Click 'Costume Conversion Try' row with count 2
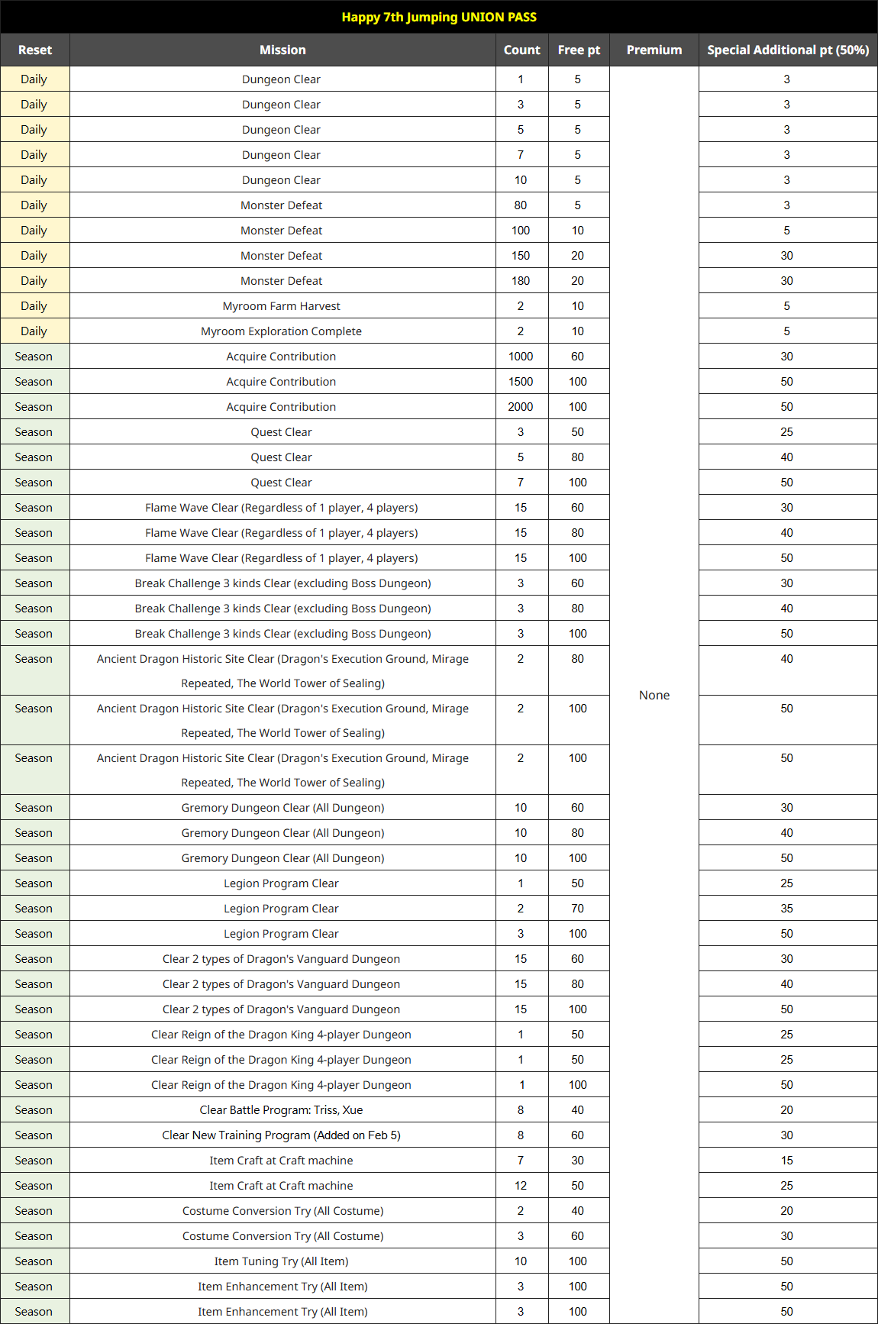878x1324 pixels. [x=283, y=1211]
